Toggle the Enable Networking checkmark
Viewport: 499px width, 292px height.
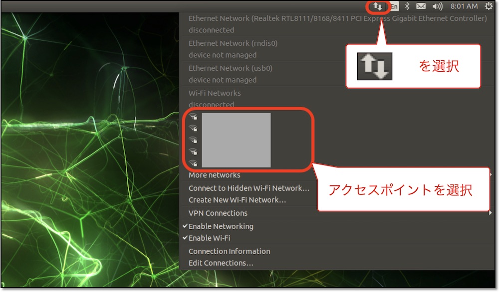(218, 226)
